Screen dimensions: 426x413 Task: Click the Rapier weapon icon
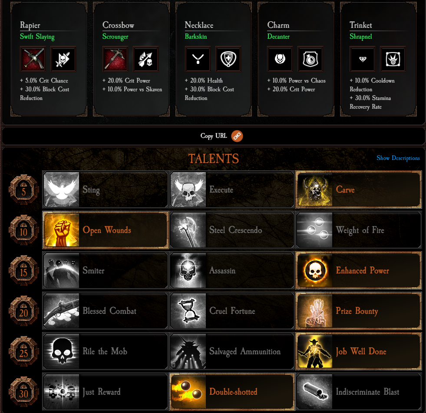[x=33, y=59]
